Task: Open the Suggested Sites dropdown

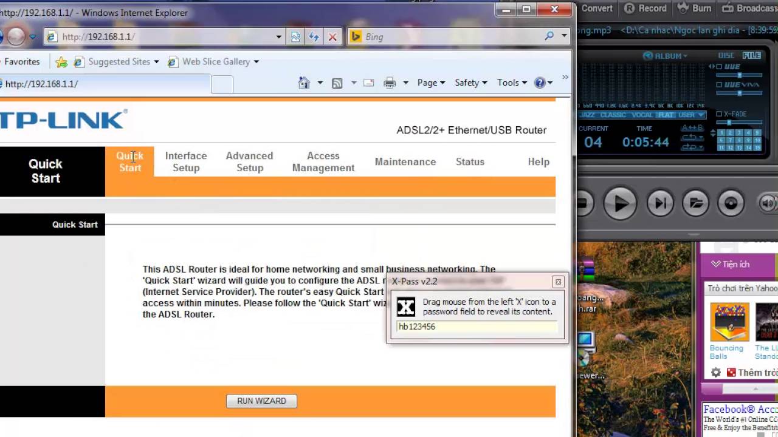Action: [156, 62]
